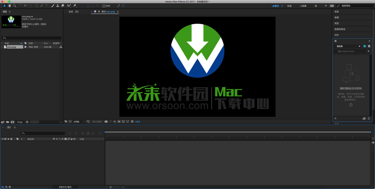375x189 pixels.
Task: Select the Puppet Pin tool
Action: tap(75, 6)
